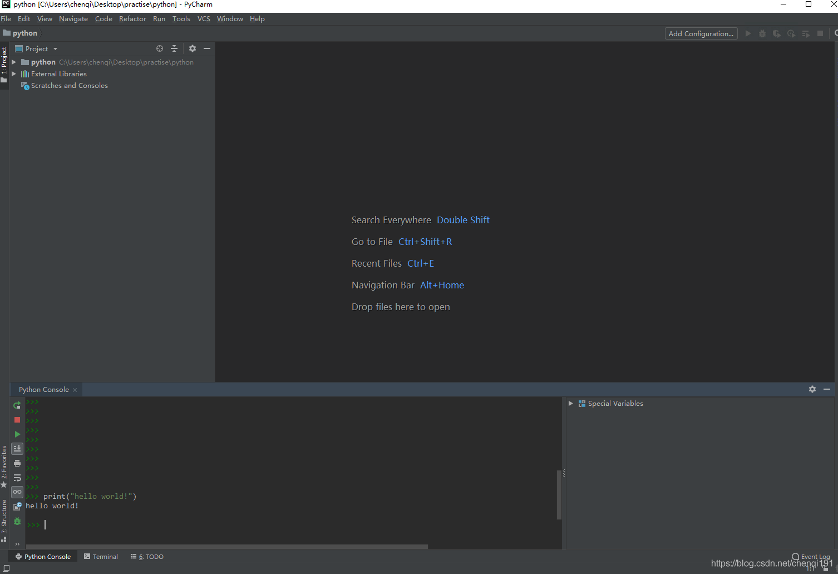This screenshot has width=838, height=574.
Task: Select Special Variables entry
Action: pyautogui.click(x=615, y=404)
